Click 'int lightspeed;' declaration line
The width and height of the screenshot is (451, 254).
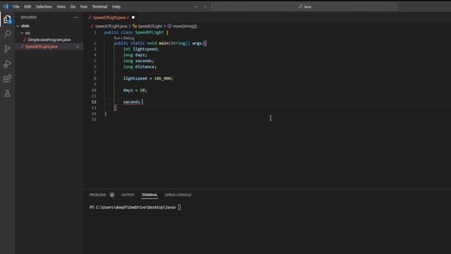(x=141, y=49)
